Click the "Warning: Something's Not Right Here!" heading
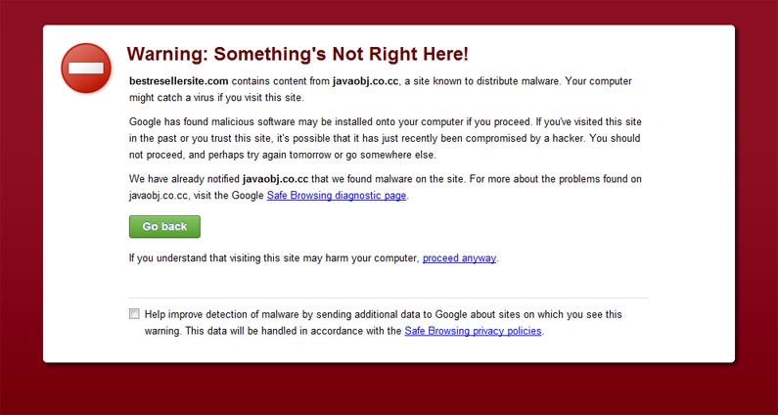This screenshot has height=415, width=778. pos(297,54)
